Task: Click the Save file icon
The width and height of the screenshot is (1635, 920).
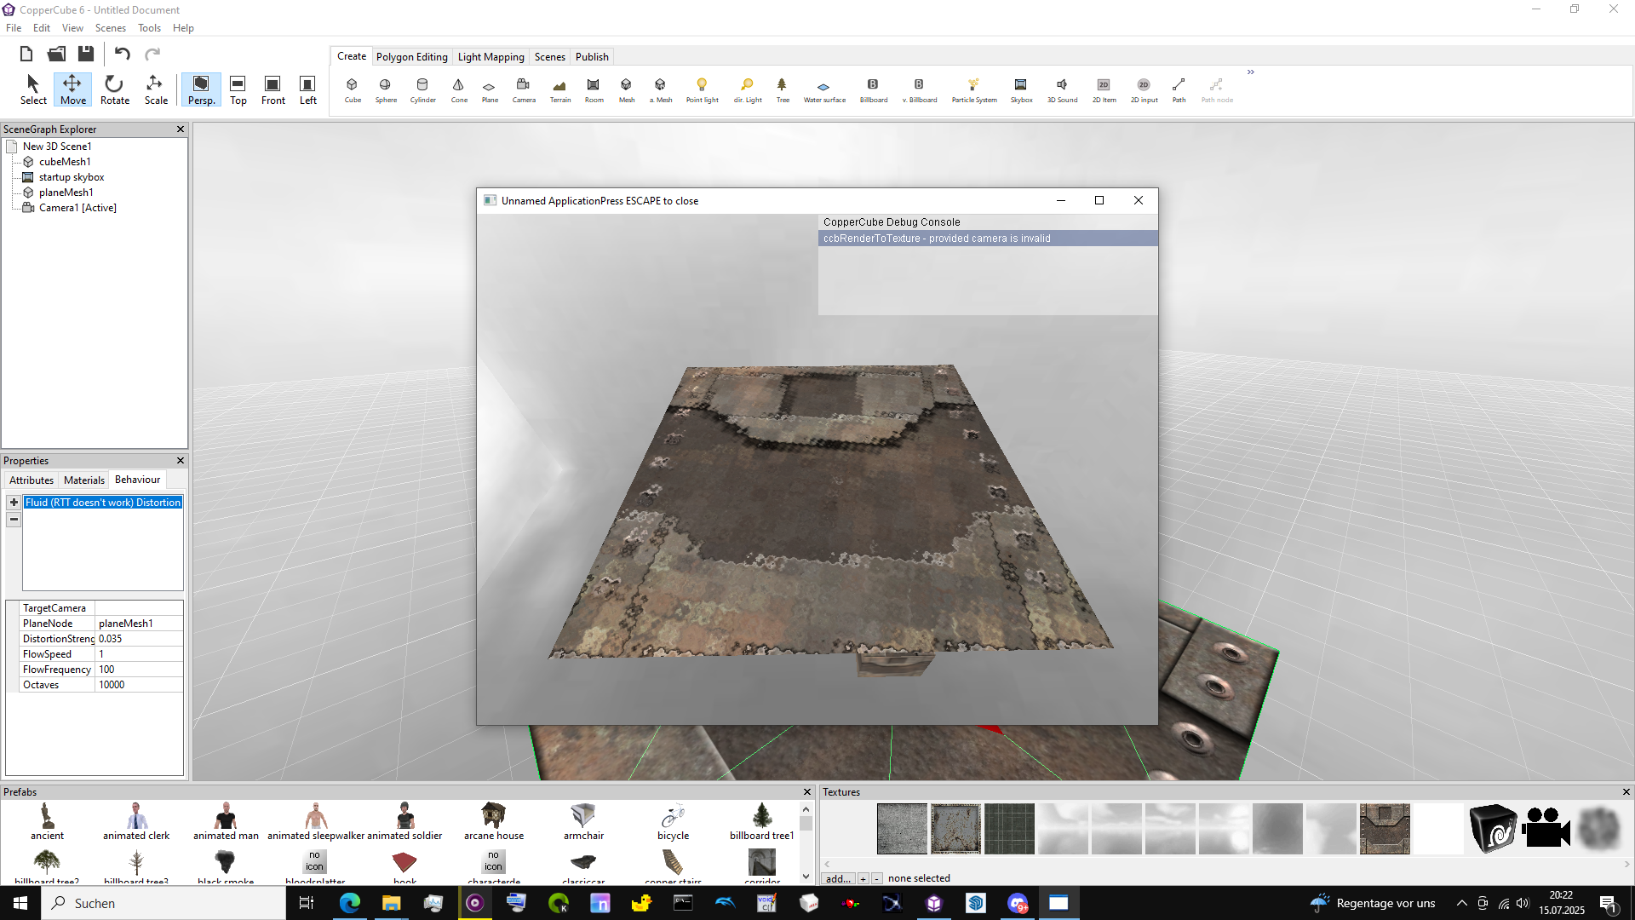Action: coord(86,54)
